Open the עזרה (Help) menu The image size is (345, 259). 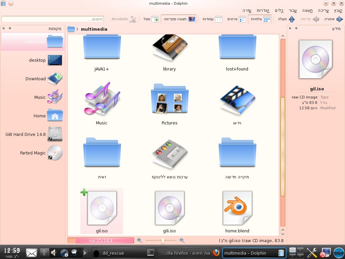tap(247, 10)
